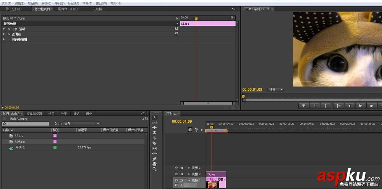Screen dimensions: 382x189
Task: Hide 视频 2 track with eye icon
Action: click(176, 174)
